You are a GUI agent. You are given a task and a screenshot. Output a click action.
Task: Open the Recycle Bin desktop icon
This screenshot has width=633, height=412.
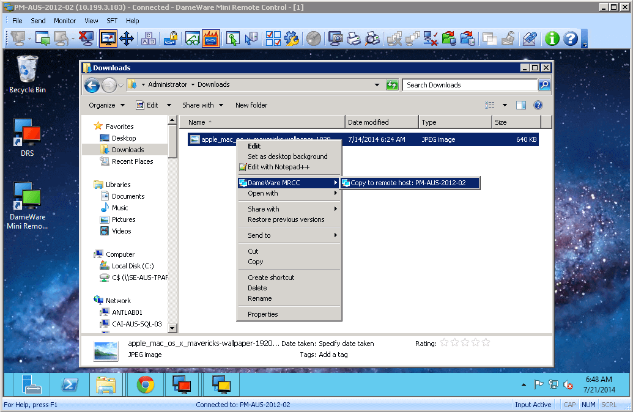pos(28,75)
